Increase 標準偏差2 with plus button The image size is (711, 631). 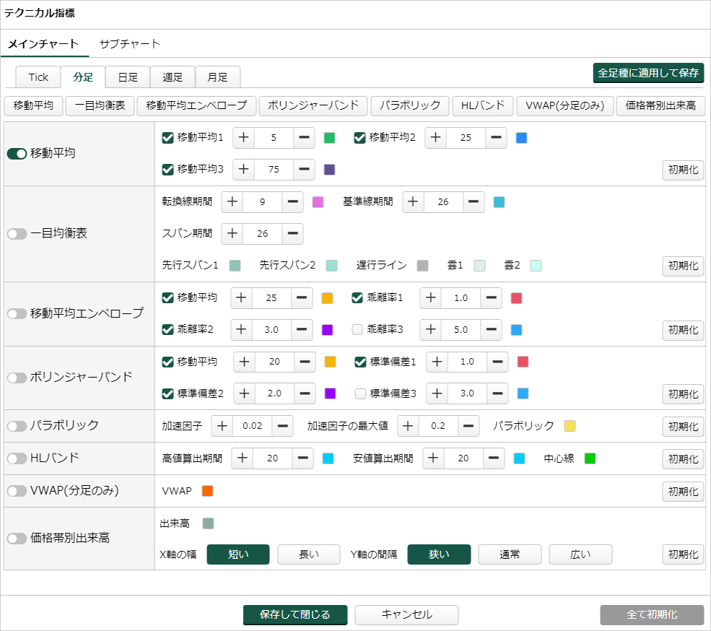pyautogui.click(x=245, y=393)
